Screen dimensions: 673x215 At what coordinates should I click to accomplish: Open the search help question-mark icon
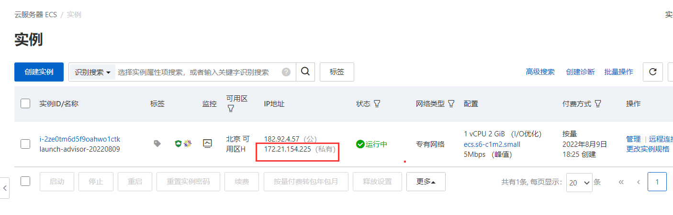click(286, 72)
